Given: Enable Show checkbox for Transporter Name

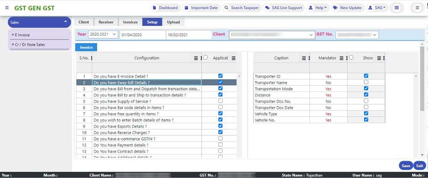Looking at the screenshot, I should [x=366, y=82].
